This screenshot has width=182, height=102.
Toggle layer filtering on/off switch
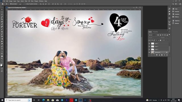[x=169, y=35]
